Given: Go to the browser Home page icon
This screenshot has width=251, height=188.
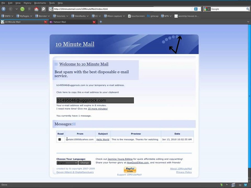Looking at the screenshot, I should pos(36,9).
